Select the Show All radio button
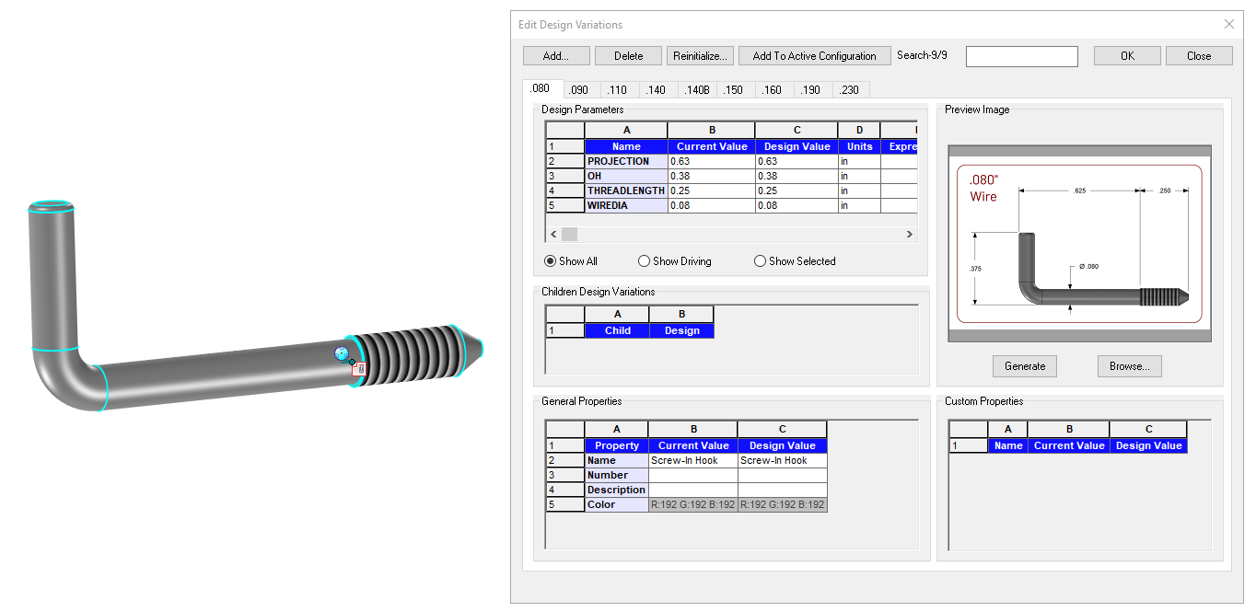The image size is (1256, 612). coord(551,261)
